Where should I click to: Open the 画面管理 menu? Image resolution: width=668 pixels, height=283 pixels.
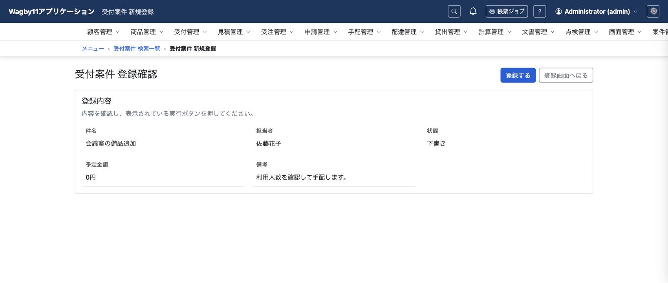point(626,32)
